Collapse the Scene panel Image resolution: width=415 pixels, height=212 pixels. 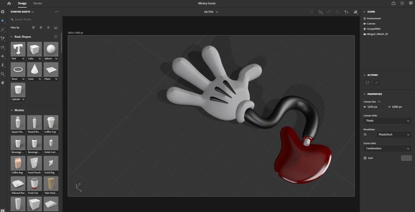[365, 12]
